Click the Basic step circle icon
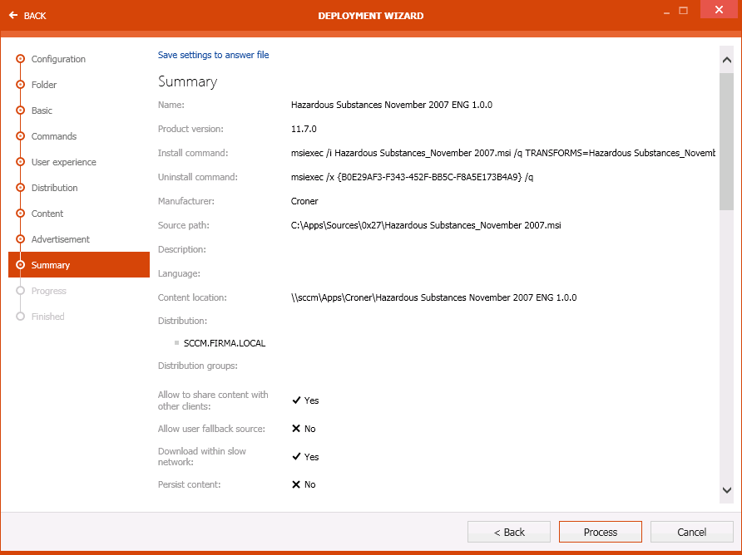742x555 pixels. [x=21, y=111]
